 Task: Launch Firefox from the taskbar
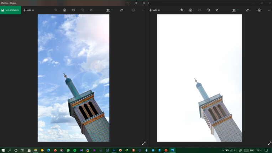tap(55, 150)
